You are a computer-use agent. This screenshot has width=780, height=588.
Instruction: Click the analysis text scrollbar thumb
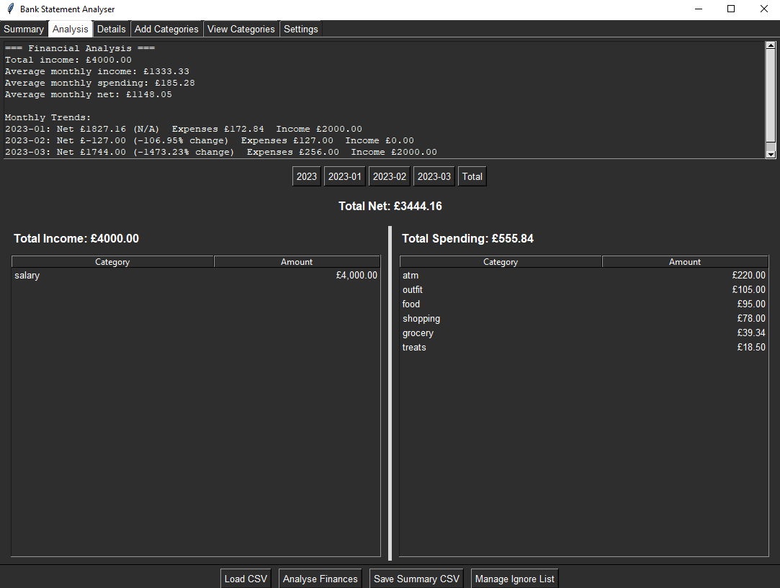pos(771,96)
